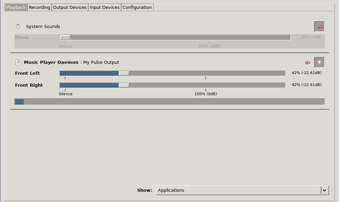Click the Front Left volume slider handle
This screenshot has height=202, width=339.
click(124, 73)
